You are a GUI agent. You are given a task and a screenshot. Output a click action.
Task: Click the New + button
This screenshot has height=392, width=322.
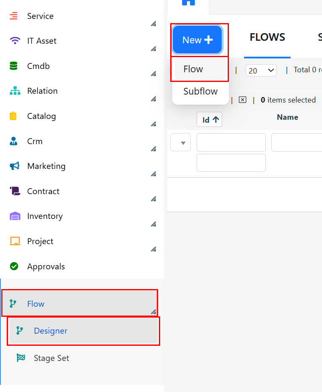[x=197, y=40]
